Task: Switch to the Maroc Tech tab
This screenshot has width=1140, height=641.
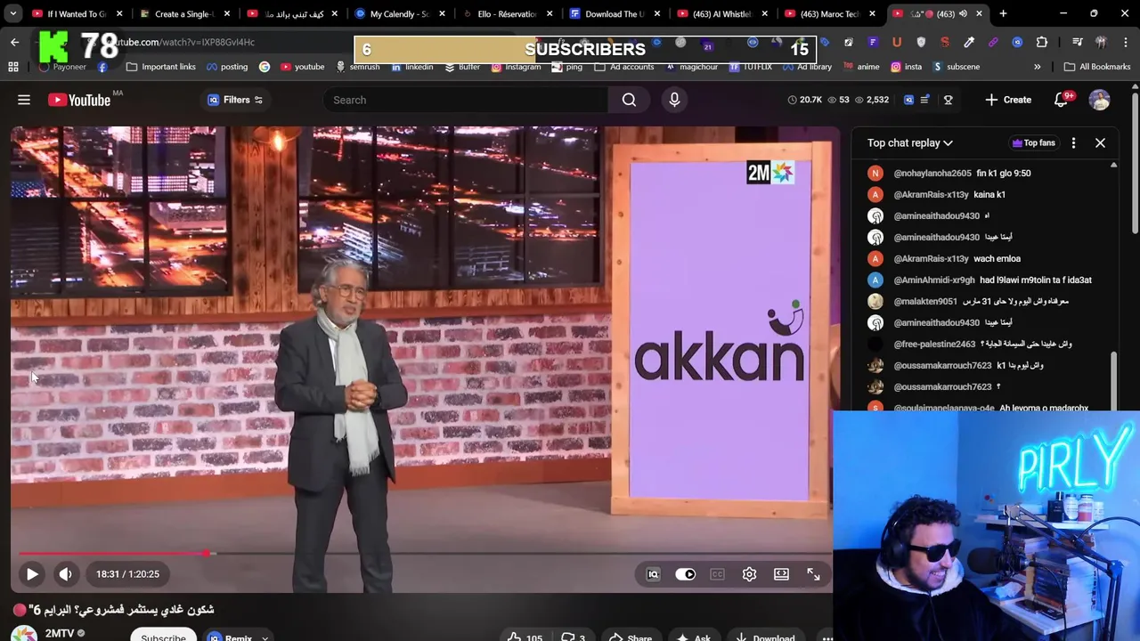Action: pos(829,13)
